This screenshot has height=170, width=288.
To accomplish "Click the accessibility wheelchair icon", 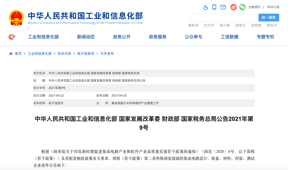I will click(x=206, y=7).
